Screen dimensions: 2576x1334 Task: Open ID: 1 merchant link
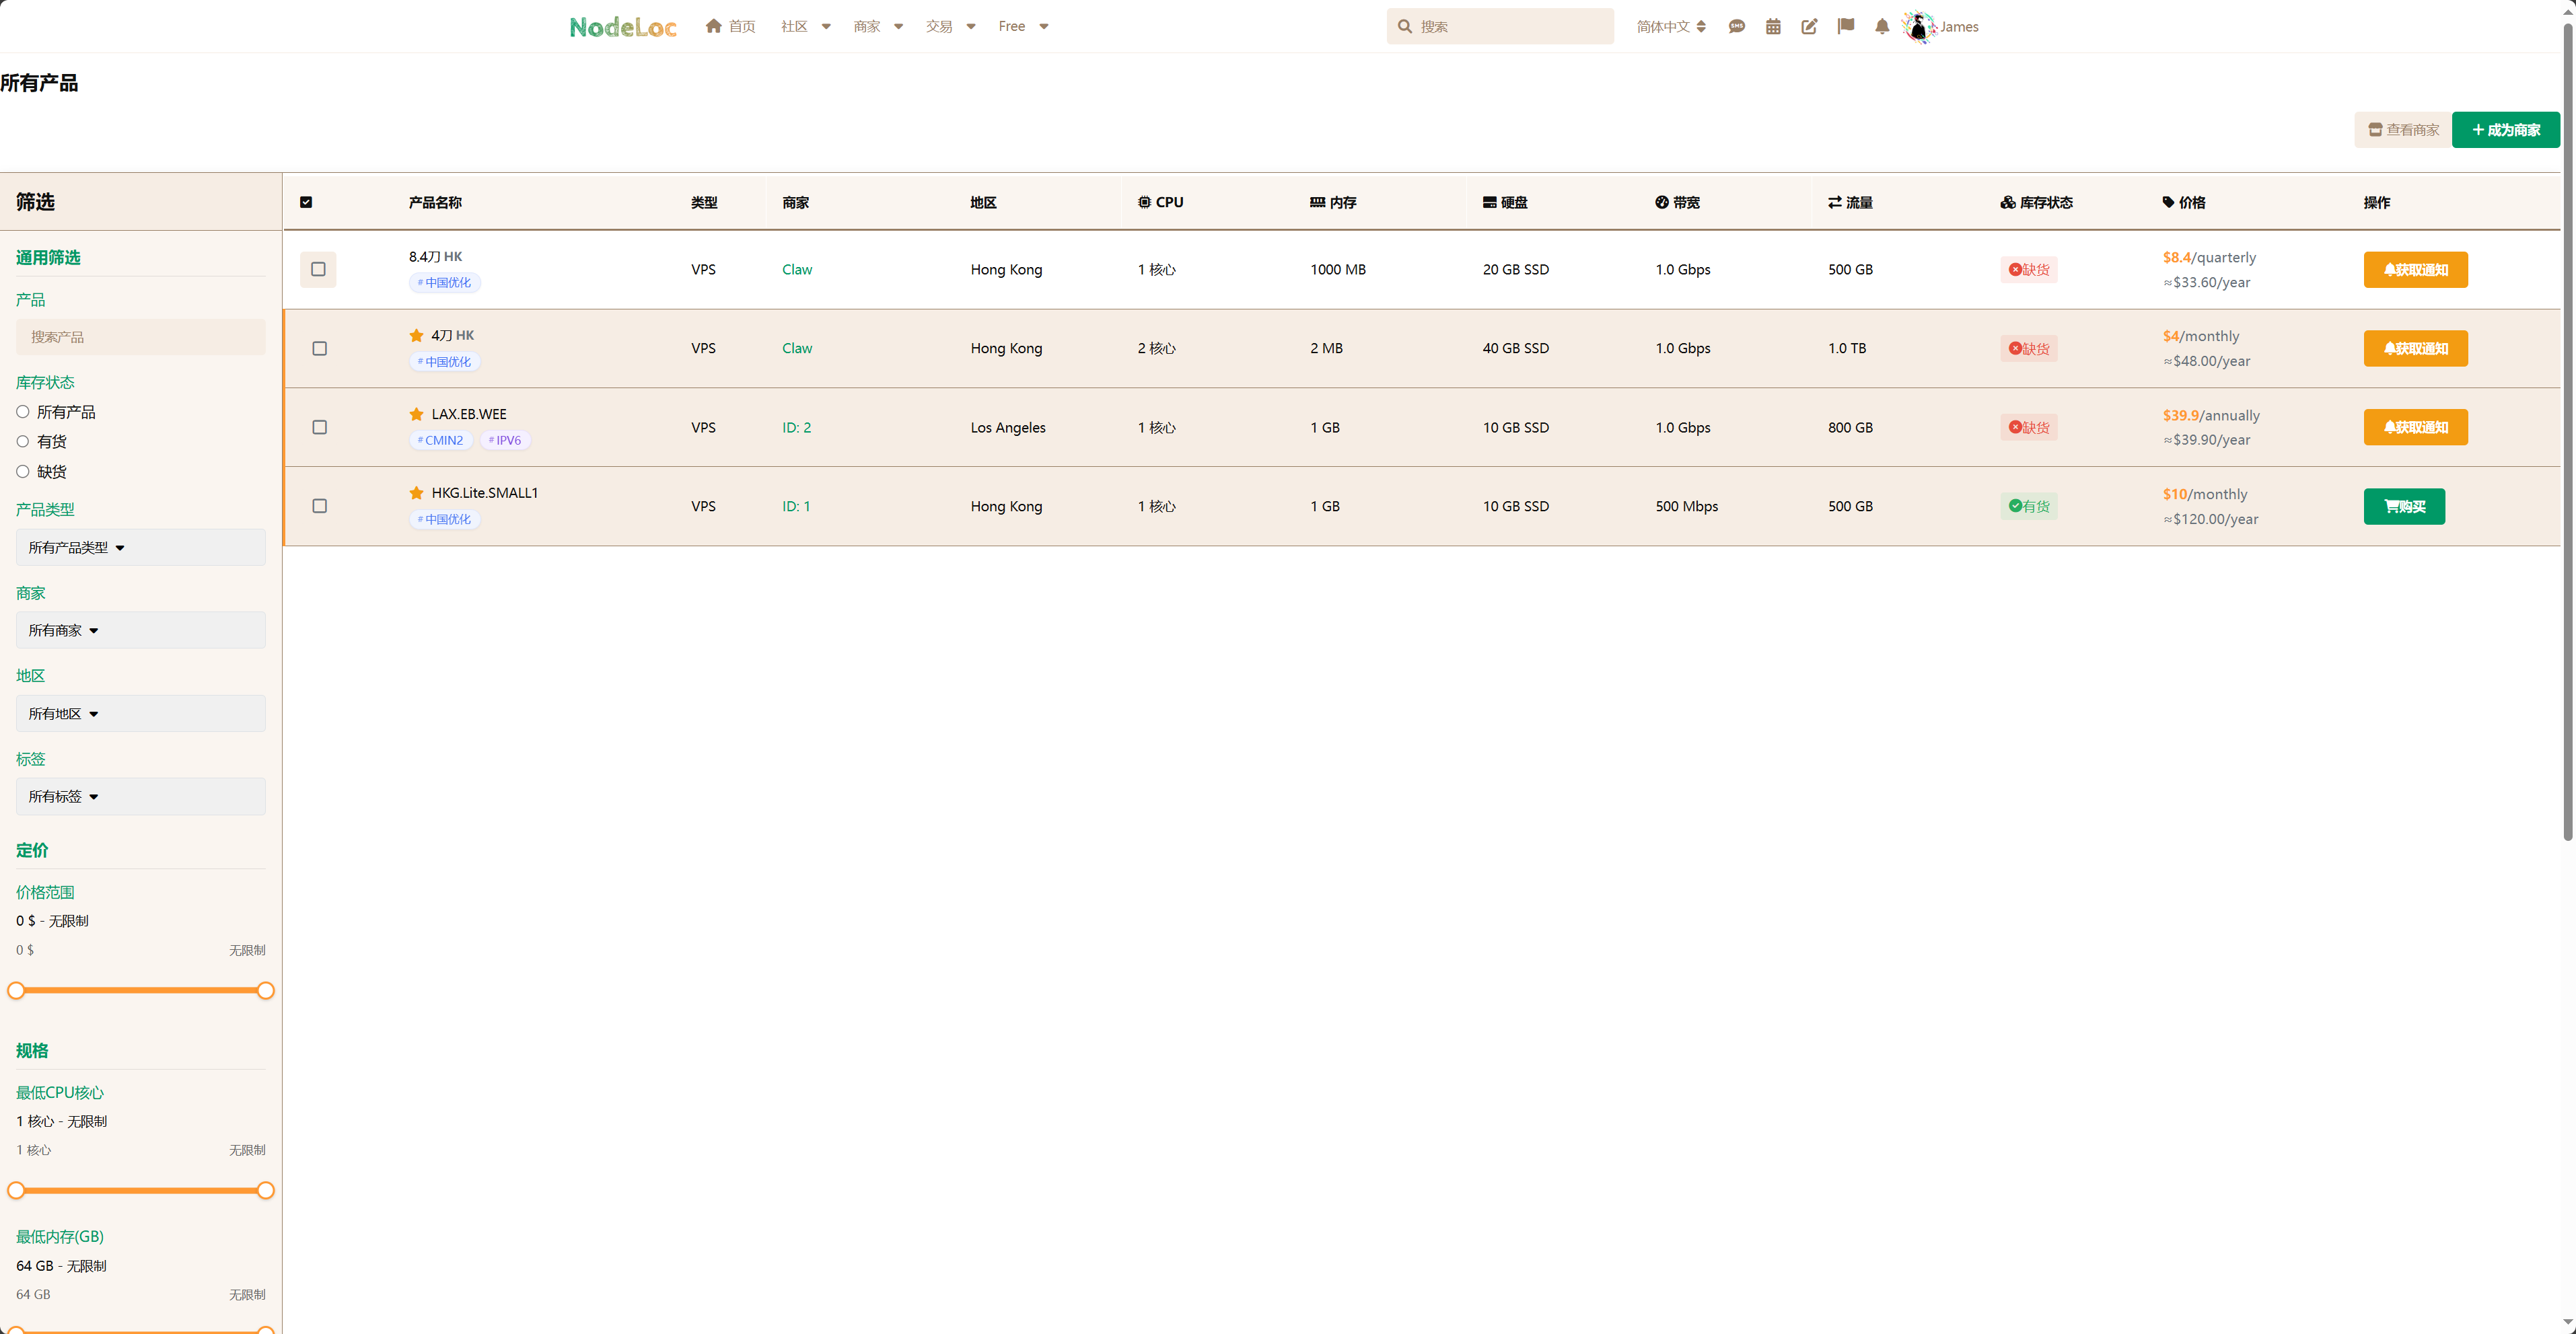tap(796, 506)
